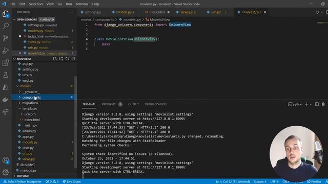Click components in breadcrumb path
328x184 pixels.
pos(105,19)
